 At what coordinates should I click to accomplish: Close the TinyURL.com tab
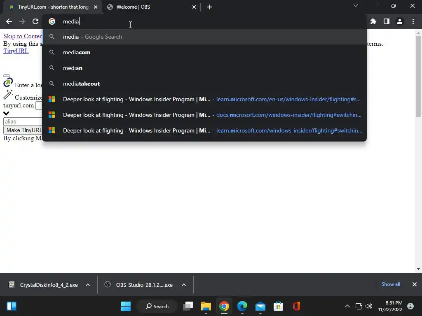tap(96, 7)
